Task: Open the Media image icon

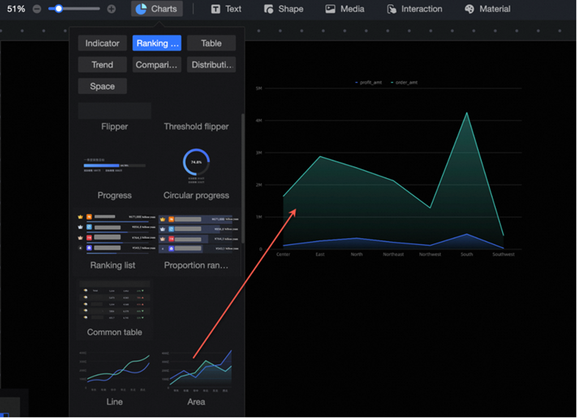Action: (331, 9)
